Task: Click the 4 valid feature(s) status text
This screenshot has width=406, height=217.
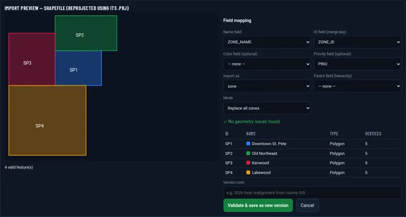Action: 19,167
